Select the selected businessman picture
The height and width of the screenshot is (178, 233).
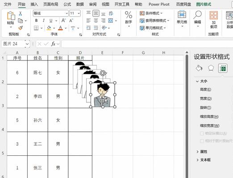103,95
